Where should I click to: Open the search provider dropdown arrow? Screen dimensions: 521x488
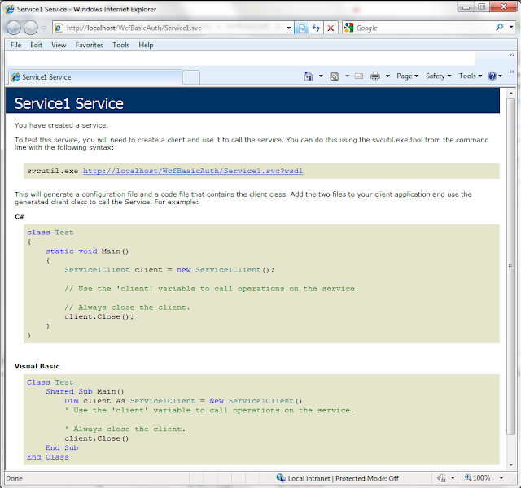[x=511, y=27]
